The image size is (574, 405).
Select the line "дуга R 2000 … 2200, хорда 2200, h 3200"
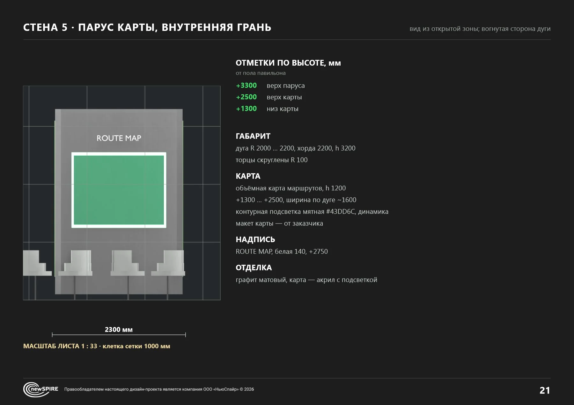(296, 148)
